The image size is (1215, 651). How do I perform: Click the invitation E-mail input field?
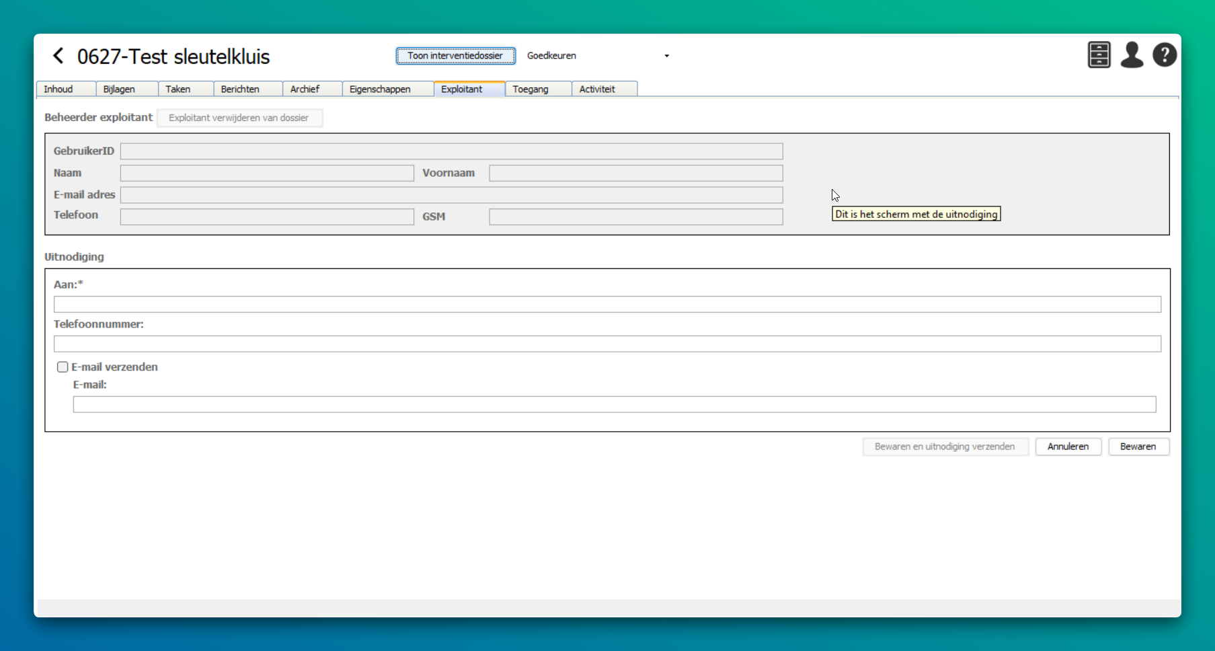click(x=615, y=404)
